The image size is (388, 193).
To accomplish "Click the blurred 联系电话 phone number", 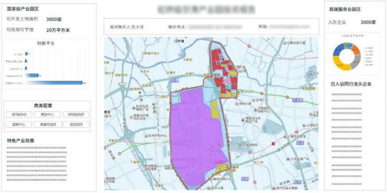I will point(215,27).
